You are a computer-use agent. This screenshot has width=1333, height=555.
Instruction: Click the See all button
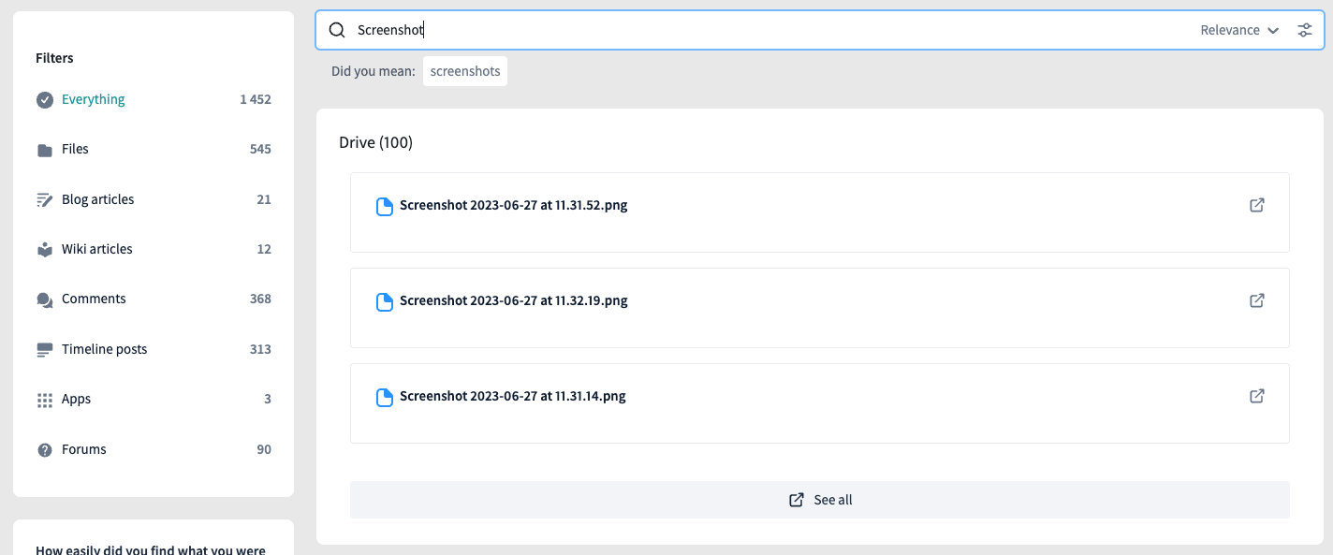click(x=820, y=500)
